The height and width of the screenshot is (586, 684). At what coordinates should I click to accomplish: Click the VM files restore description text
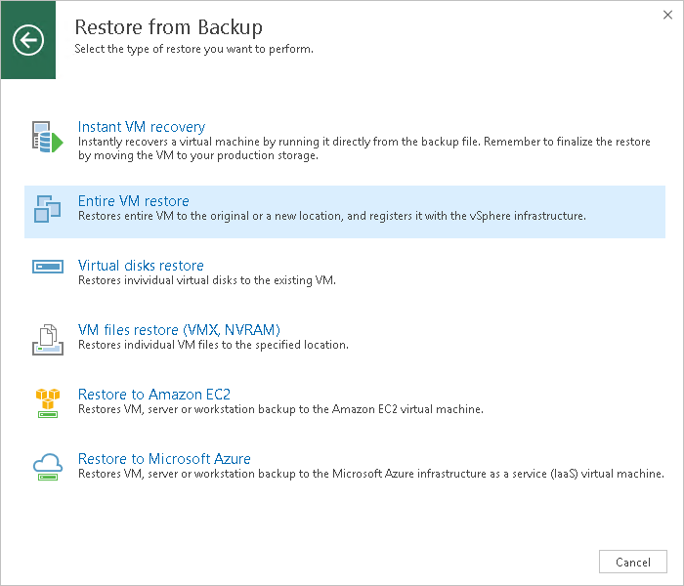click(213, 345)
